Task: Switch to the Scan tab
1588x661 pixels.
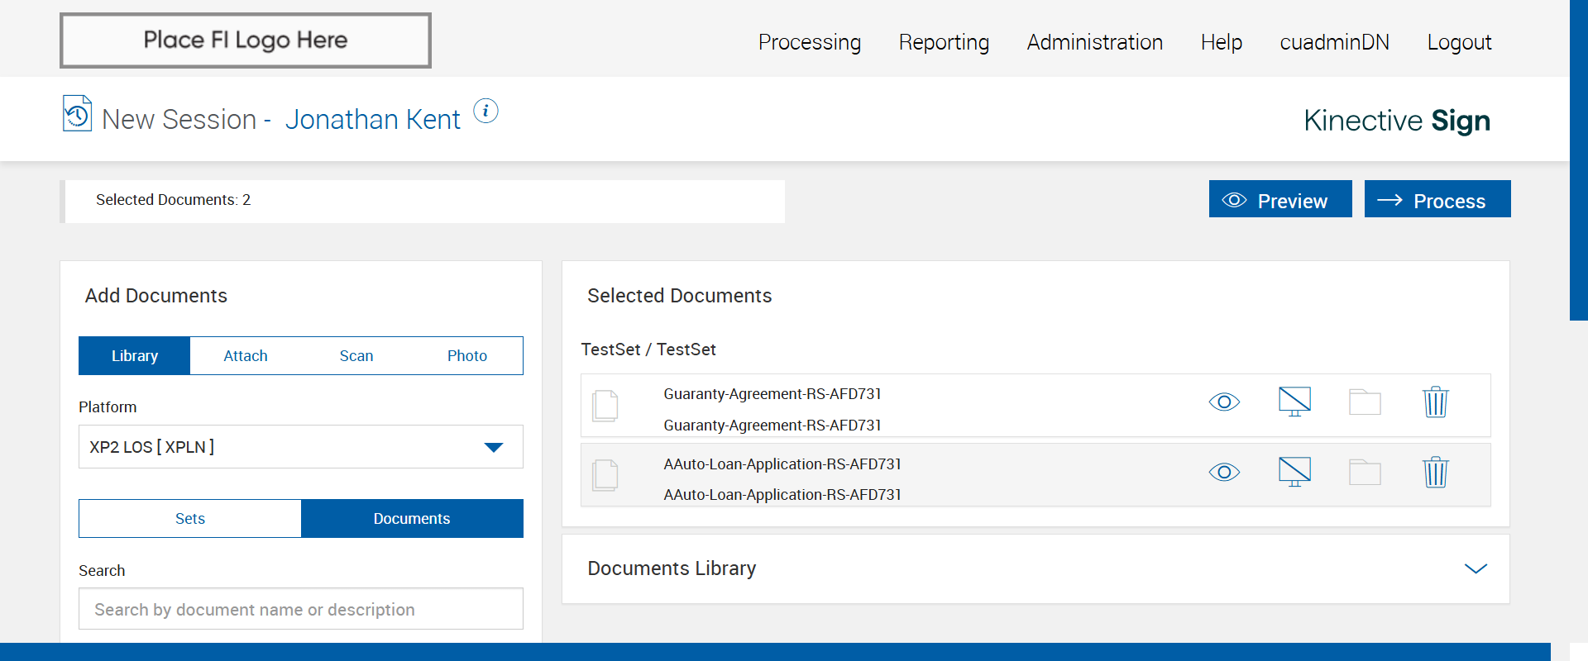Action: click(x=356, y=356)
